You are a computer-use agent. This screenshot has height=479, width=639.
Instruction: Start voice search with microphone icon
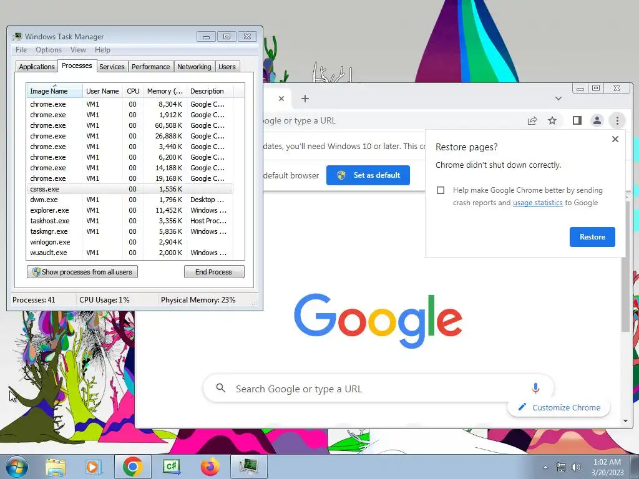tap(535, 388)
